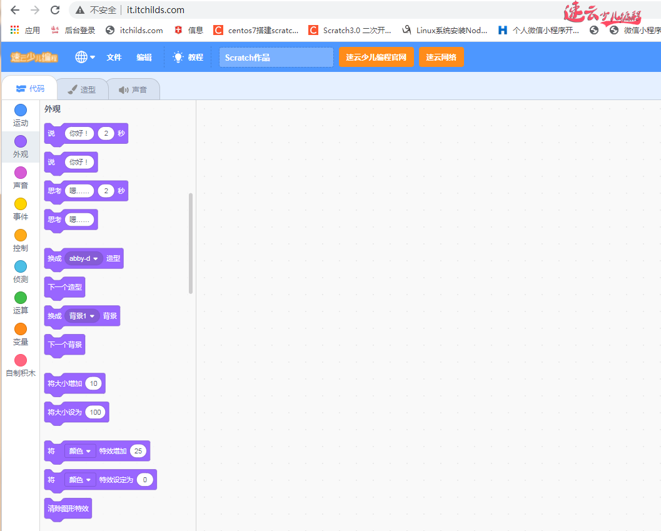This screenshot has width=661, height=531.
Task: Click the orange 速云网络 button
Action: (x=441, y=57)
